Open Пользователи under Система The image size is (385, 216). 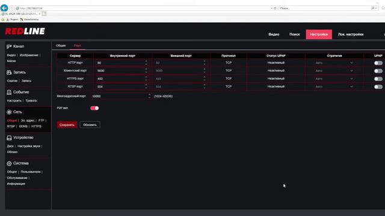coord(31,172)
